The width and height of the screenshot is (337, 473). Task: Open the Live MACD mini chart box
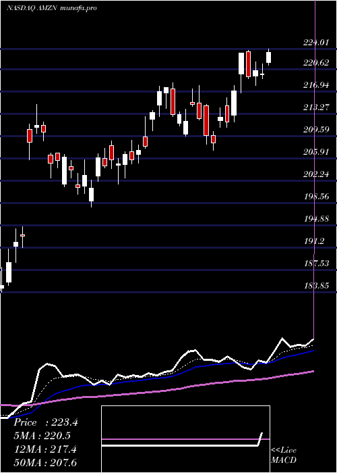[185, 439]
